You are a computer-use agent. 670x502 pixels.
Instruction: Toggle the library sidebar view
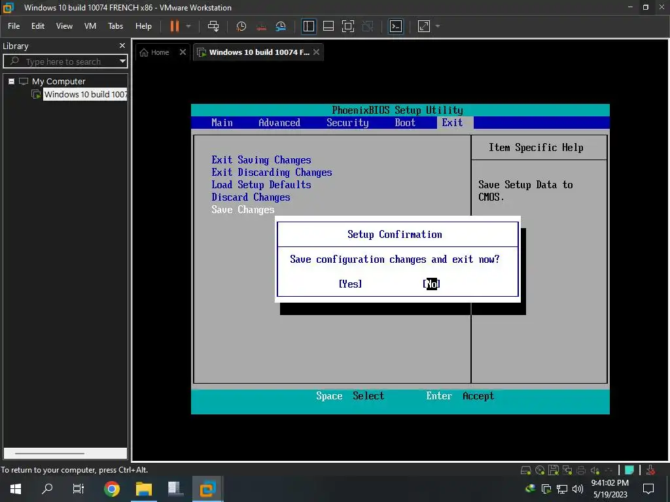tap(309, 26)
